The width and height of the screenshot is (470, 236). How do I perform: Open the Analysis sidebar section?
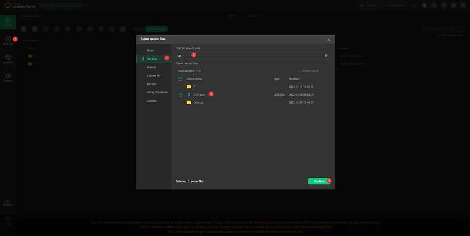pyautogui.click(x=8, y=59)
